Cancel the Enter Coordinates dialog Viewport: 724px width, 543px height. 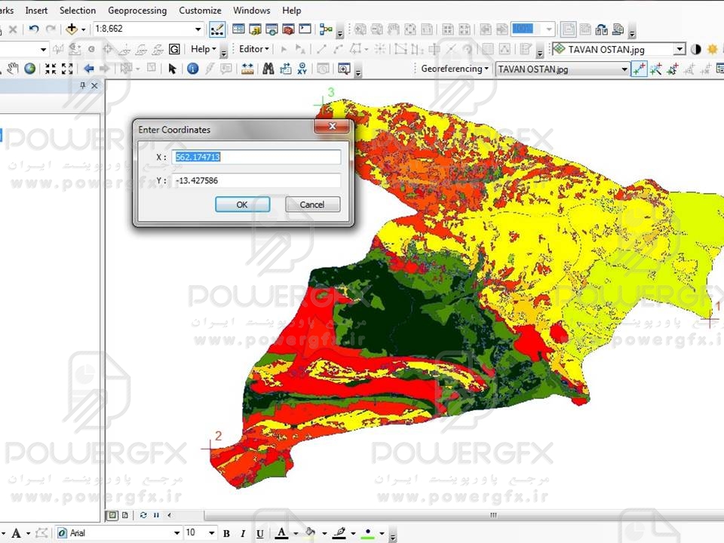(312, 204)
